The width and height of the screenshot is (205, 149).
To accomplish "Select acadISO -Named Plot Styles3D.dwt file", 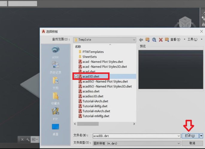I will coord(105,86).
